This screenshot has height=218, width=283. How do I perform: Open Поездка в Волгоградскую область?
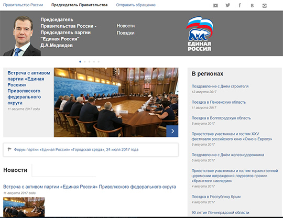tap(221, 118)
